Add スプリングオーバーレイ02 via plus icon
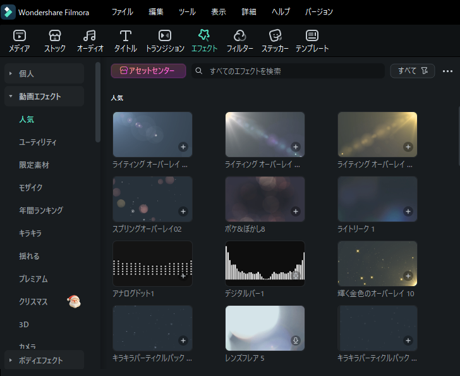460x376 pixels. click(x=183, y=211)
